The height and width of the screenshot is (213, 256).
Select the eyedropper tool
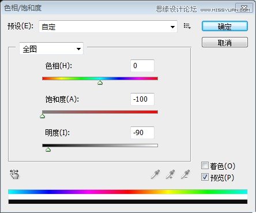click(156, 174)
